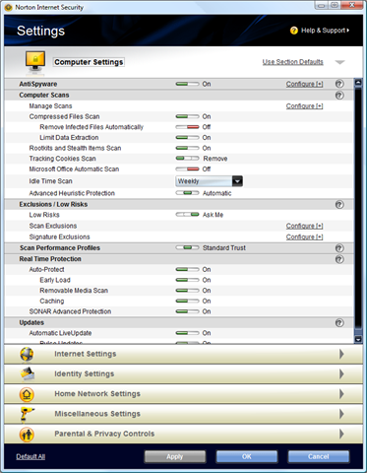Toggle Early Load switch
The image size is (367, 473).
pyautogui.click(x=187, y=280)
